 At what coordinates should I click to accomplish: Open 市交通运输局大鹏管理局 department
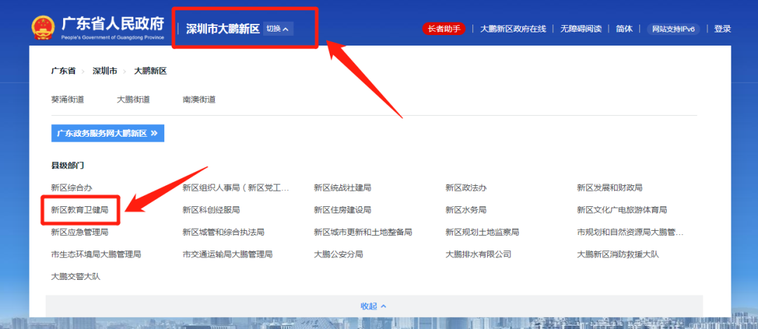point(227,254)
